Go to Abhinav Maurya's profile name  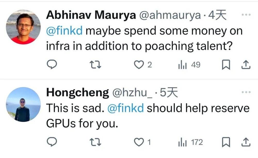91,15
